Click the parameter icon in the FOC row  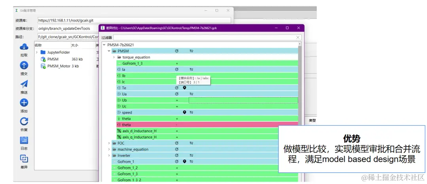pos(191,143)
